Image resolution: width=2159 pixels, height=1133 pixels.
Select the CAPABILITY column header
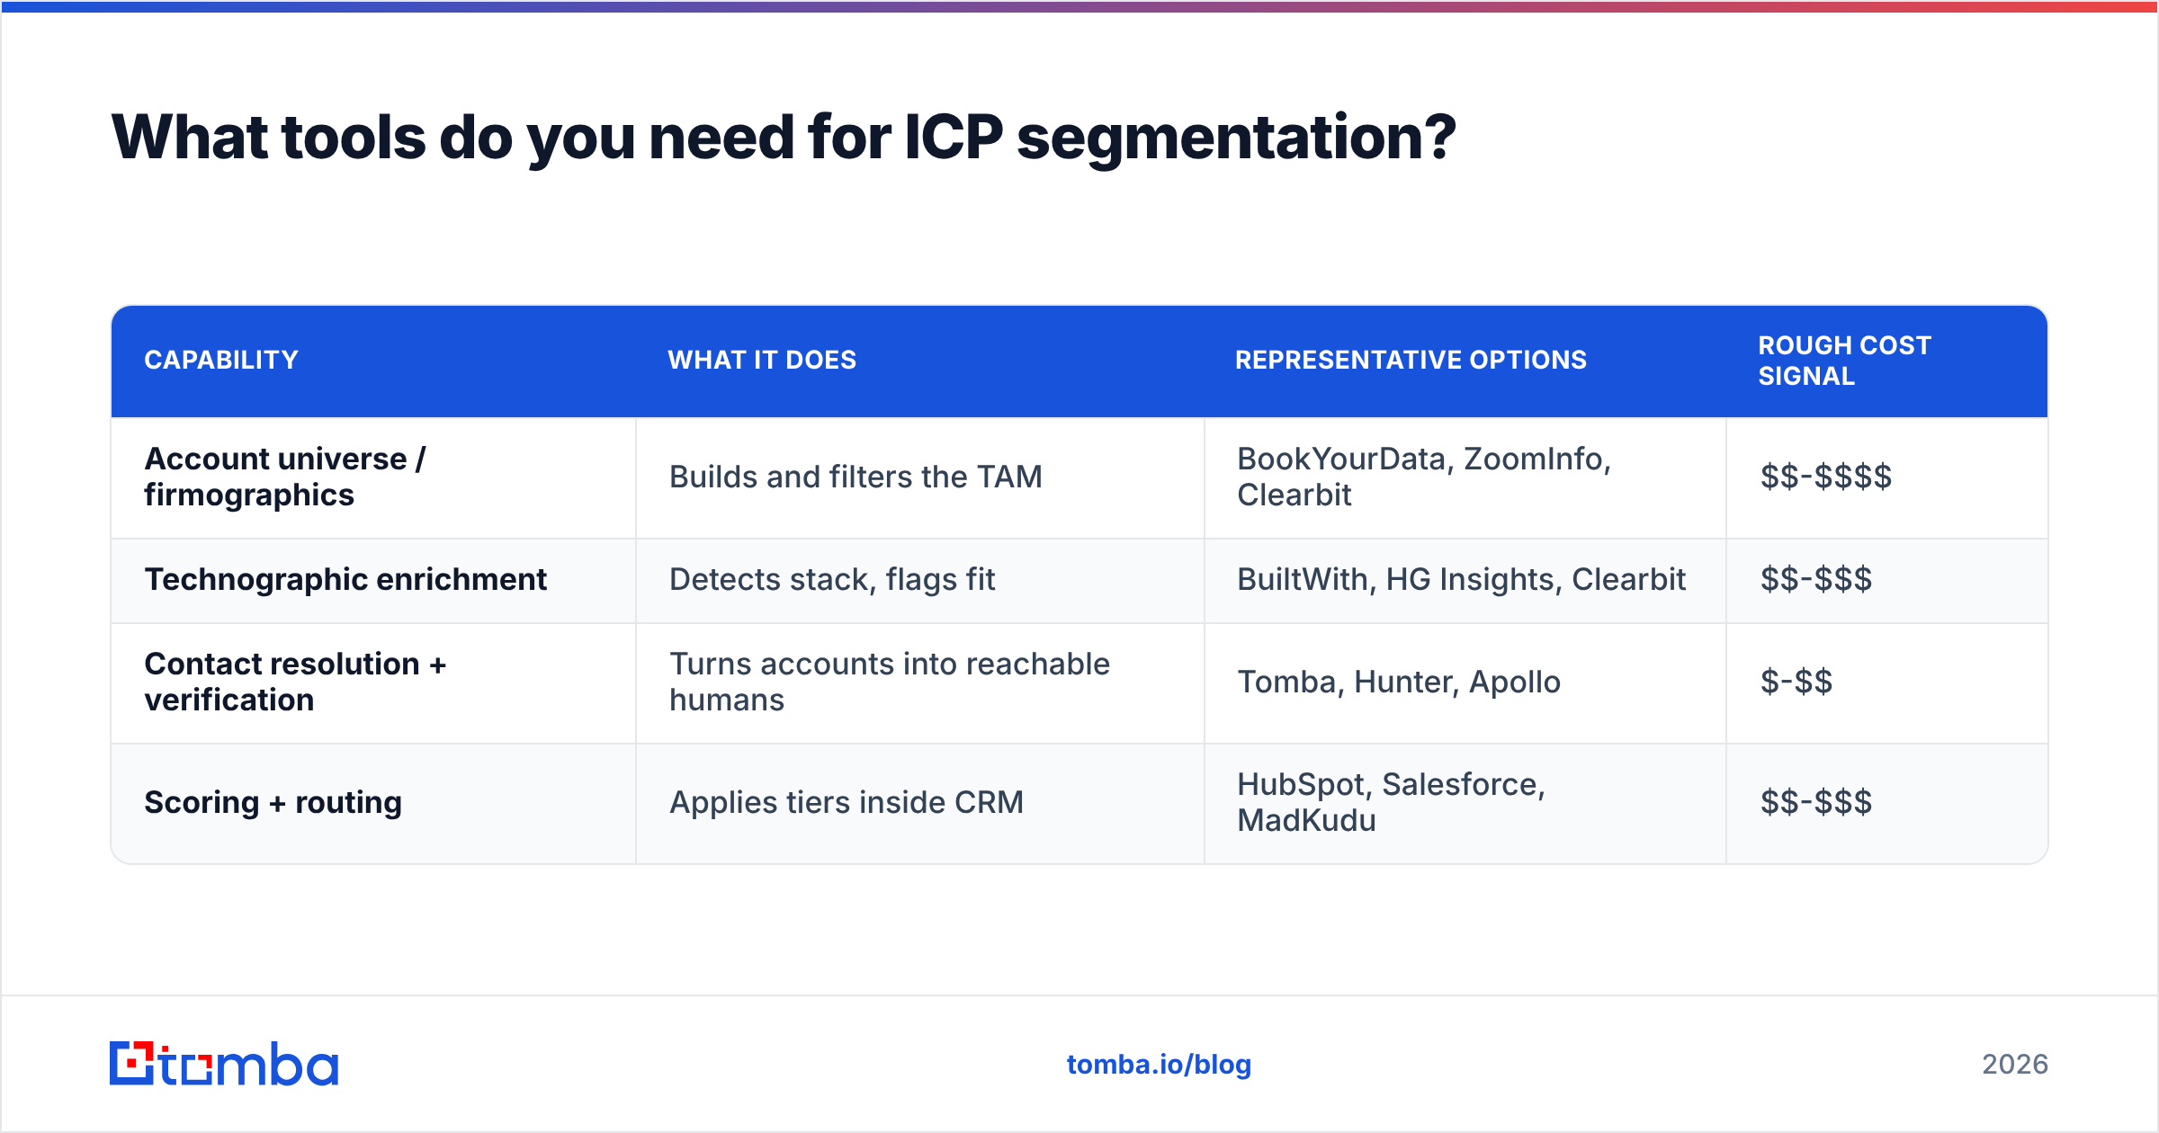(x=373, y=361)
